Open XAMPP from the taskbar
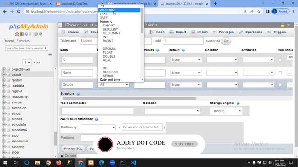The height and width of the screenshot is (167, 298). point(91,163)
